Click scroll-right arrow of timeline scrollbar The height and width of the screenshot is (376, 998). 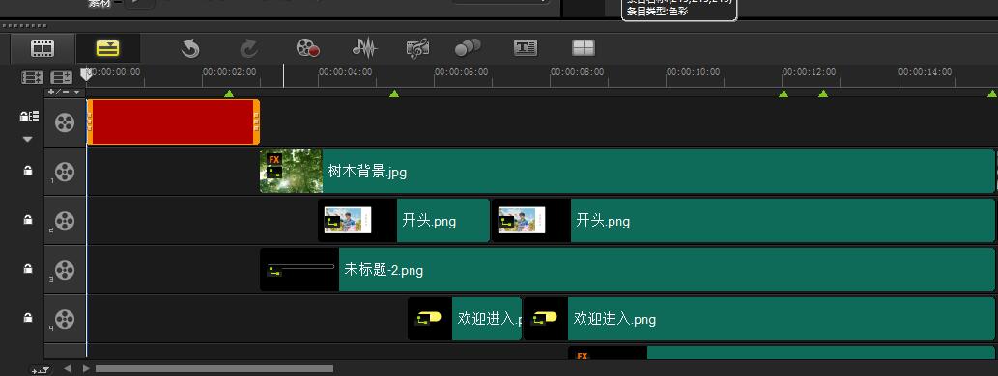pos(86,368)
